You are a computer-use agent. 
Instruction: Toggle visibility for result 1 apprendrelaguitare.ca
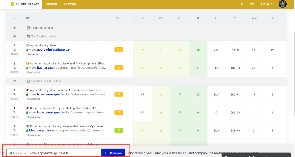click(14, 50)
